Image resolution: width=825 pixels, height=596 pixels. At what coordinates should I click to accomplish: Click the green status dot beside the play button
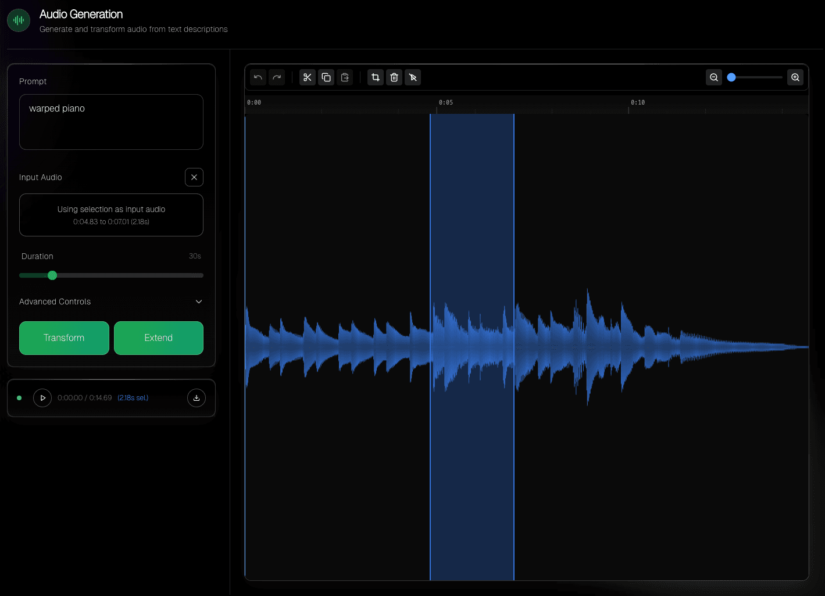19,398
